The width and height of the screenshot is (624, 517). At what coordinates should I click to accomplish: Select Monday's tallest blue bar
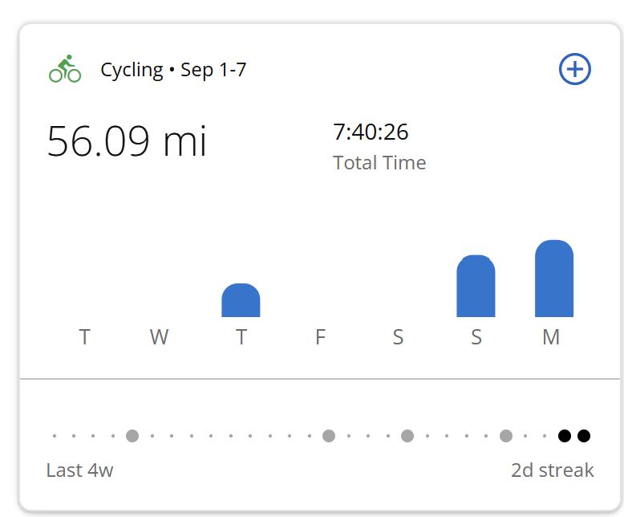click(554, 279)
